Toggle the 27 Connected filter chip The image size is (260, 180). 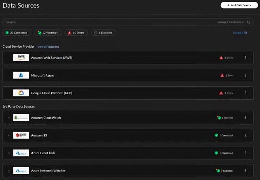tap(17, 33)
